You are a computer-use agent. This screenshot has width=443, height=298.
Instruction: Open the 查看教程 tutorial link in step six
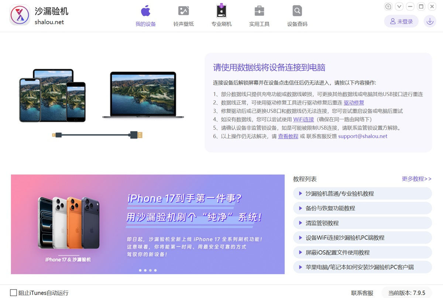click(x=288, y=136)
